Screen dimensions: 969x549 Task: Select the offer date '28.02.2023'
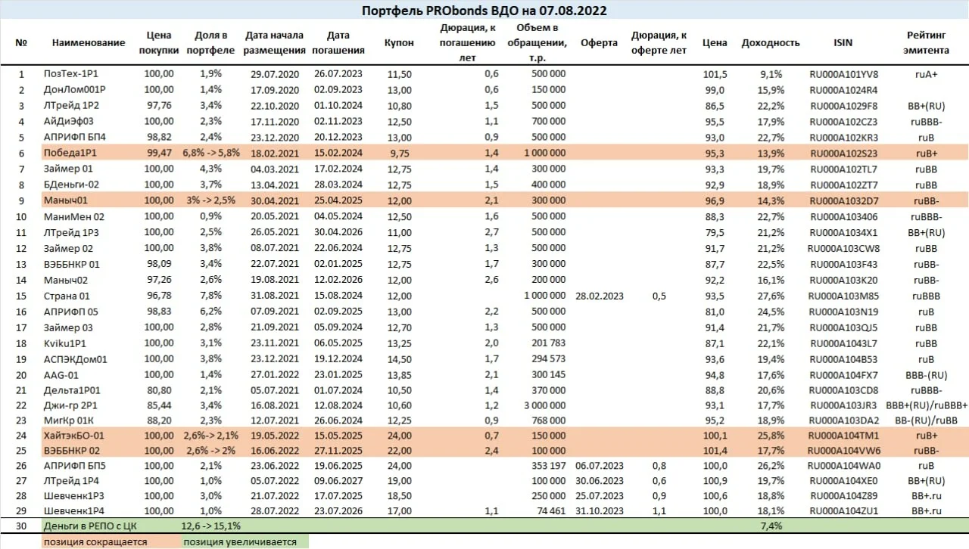click(x=599, y=296)
